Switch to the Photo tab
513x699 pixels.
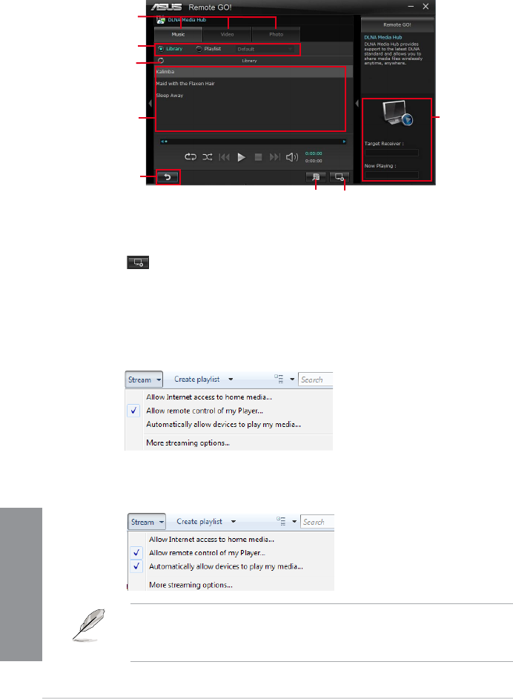[276, 34]
